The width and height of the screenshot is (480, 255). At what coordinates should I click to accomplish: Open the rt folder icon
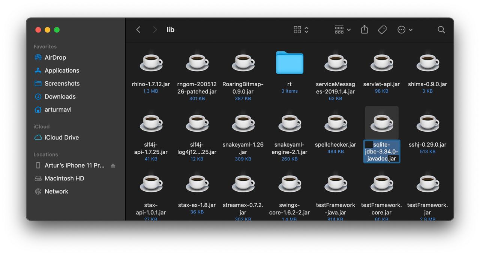pos(289,63)
